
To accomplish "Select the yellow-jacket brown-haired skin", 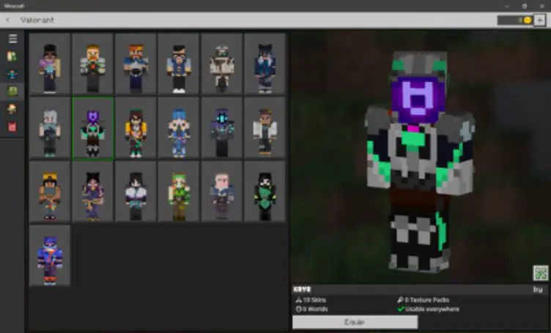I will point(136,128).
